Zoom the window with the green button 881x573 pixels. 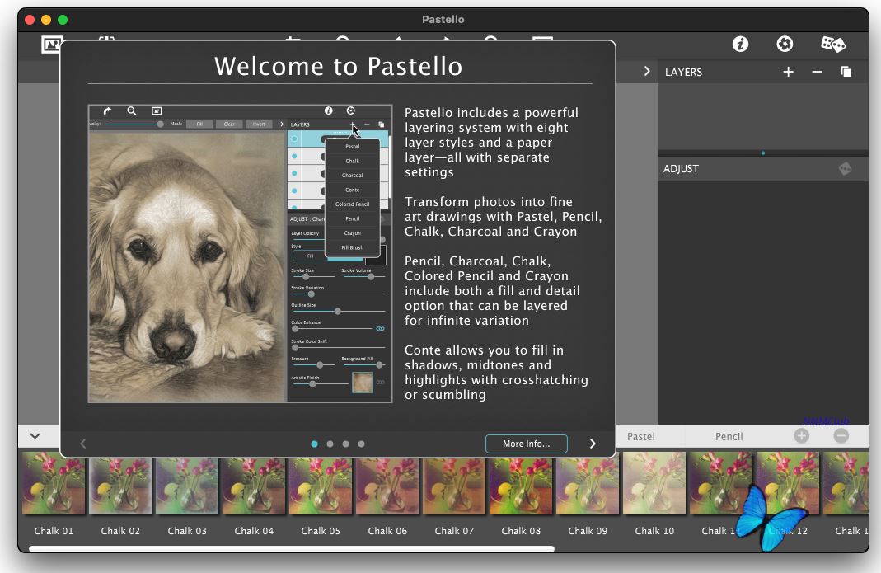click(x=63, y=20)
